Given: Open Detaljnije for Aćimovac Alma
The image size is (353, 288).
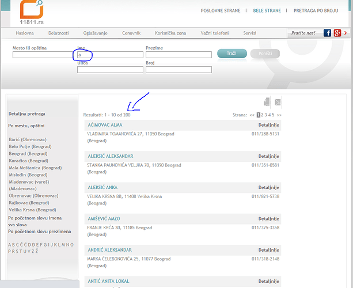Looking at the screenshot, I should click(x=269, y=125).
